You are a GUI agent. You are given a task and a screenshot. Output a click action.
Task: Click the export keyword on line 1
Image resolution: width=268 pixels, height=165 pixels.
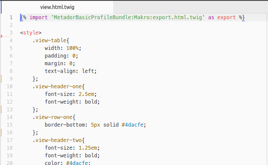tap(226, 17)
